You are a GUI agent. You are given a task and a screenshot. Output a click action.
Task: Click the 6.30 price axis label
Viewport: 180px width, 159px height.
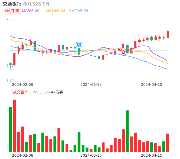(10, 50)
